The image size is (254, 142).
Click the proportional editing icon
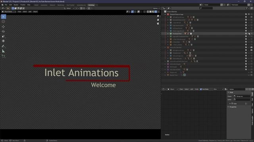(89, 8)
